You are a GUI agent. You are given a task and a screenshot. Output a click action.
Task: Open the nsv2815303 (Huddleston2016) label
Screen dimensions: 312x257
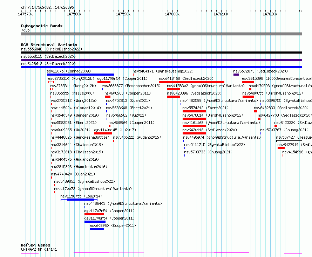tap(79, 167)
